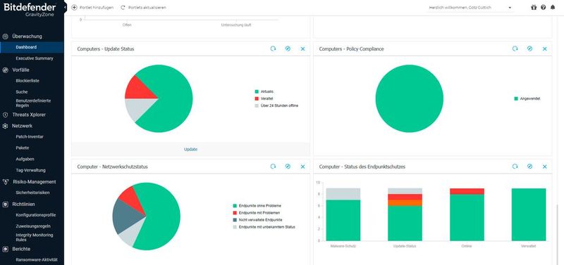Image resolution: width=564 pixels, height=265 pixels.
Task: Click the Risiko-Management icon
Action: pos(6,182)
